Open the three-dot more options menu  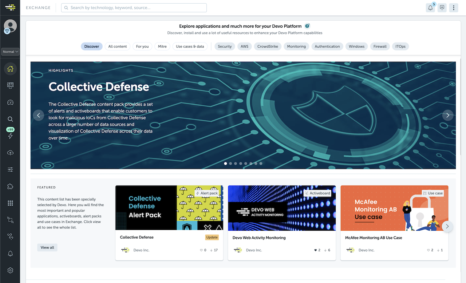453,8
